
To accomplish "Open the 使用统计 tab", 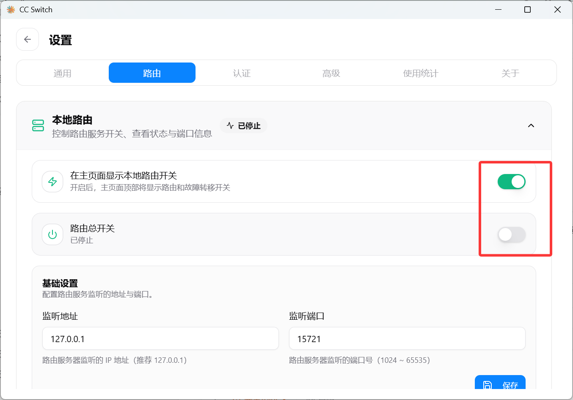I will (x=421, y=73).
